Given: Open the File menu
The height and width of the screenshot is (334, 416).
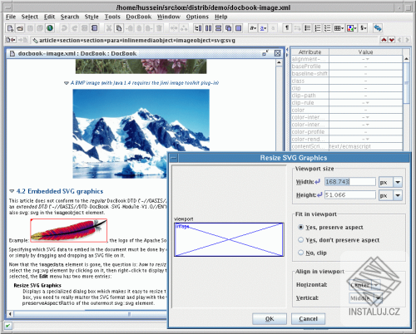Looking at the screenshot, I should (x=11, y=17).
